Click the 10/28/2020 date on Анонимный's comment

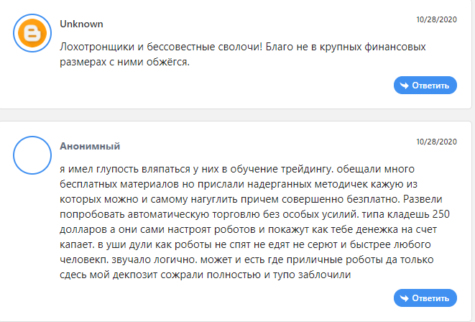(436, 142)
